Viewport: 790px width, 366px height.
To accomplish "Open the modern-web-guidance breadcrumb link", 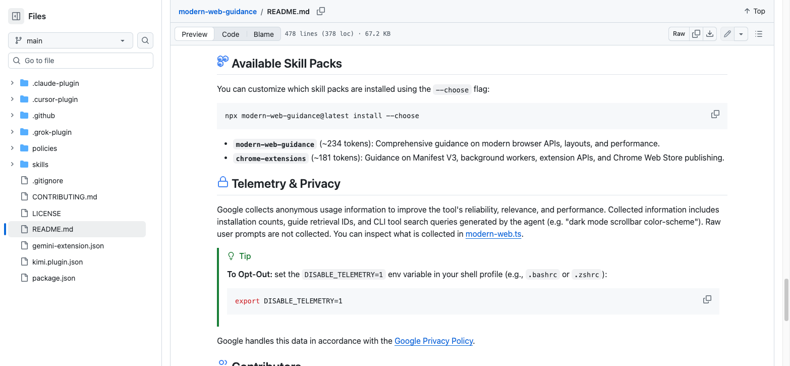I will click(217, 11).
